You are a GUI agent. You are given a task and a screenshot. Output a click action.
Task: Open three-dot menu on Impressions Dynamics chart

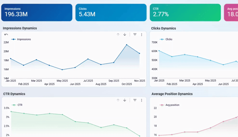coord(142,35)
